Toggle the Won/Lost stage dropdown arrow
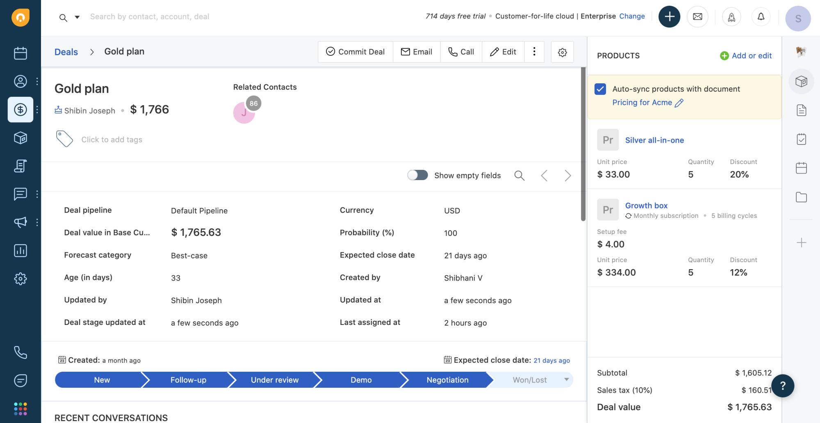Screen dimensions: 820x423 pyautogui.click(x=566, y=380)
